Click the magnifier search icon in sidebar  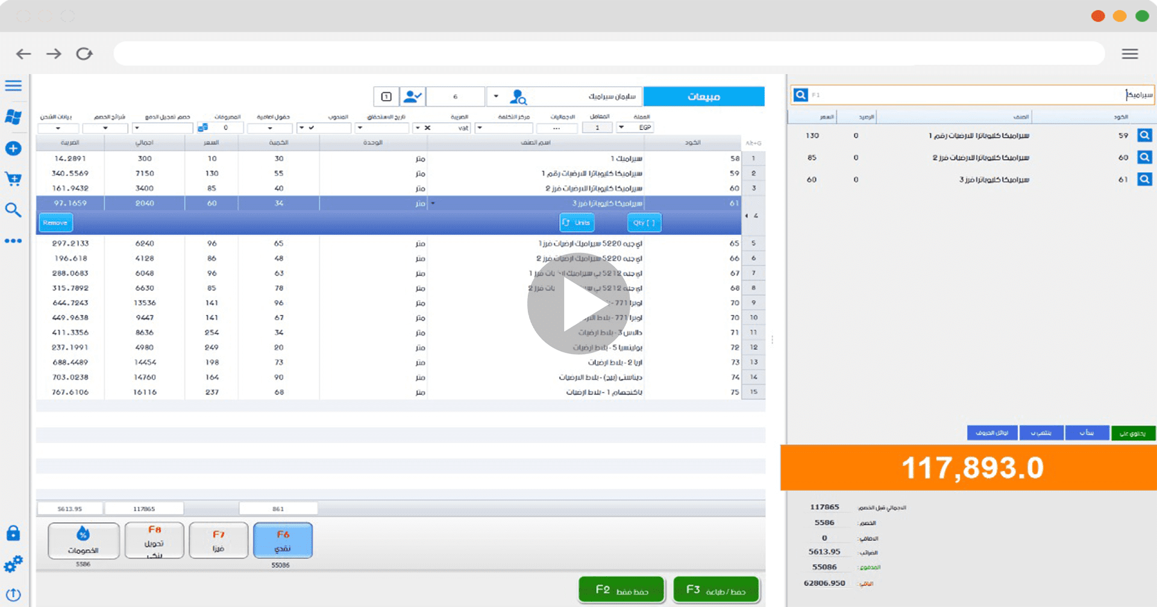tap(13, 210)
